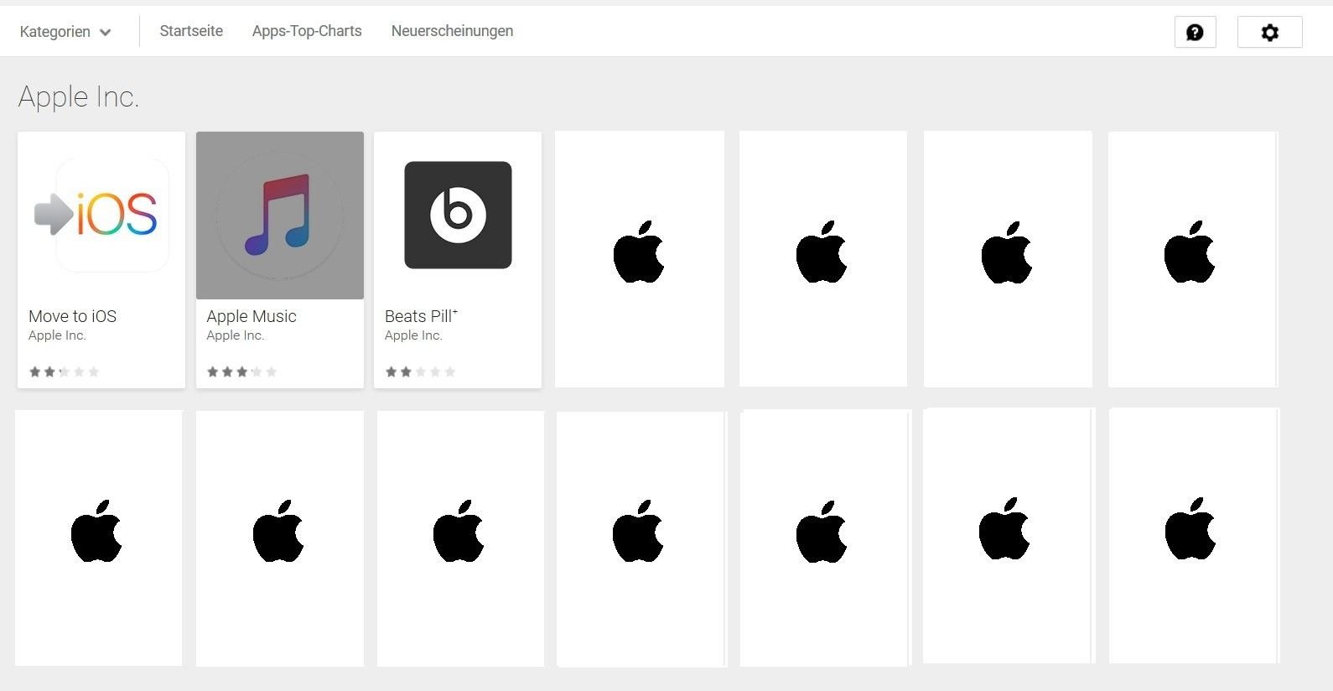1333x691 pixels.
Task: Open Neuerscheinungen in the navigation bar
Action: [x=452, y=31]
